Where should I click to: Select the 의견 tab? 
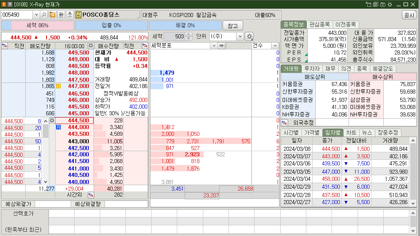tap(346, 69)
